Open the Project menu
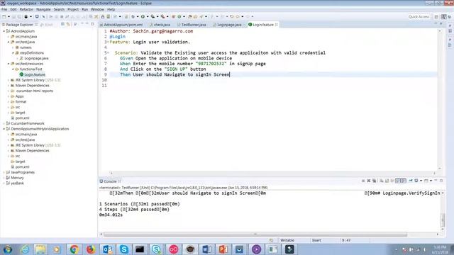This screenshot has width=454, height=255. click(73, 9)
